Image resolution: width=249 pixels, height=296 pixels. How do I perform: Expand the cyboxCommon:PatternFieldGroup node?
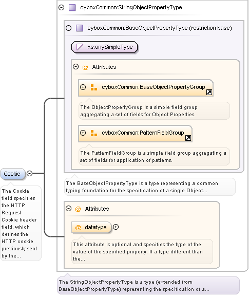(83, 133)
